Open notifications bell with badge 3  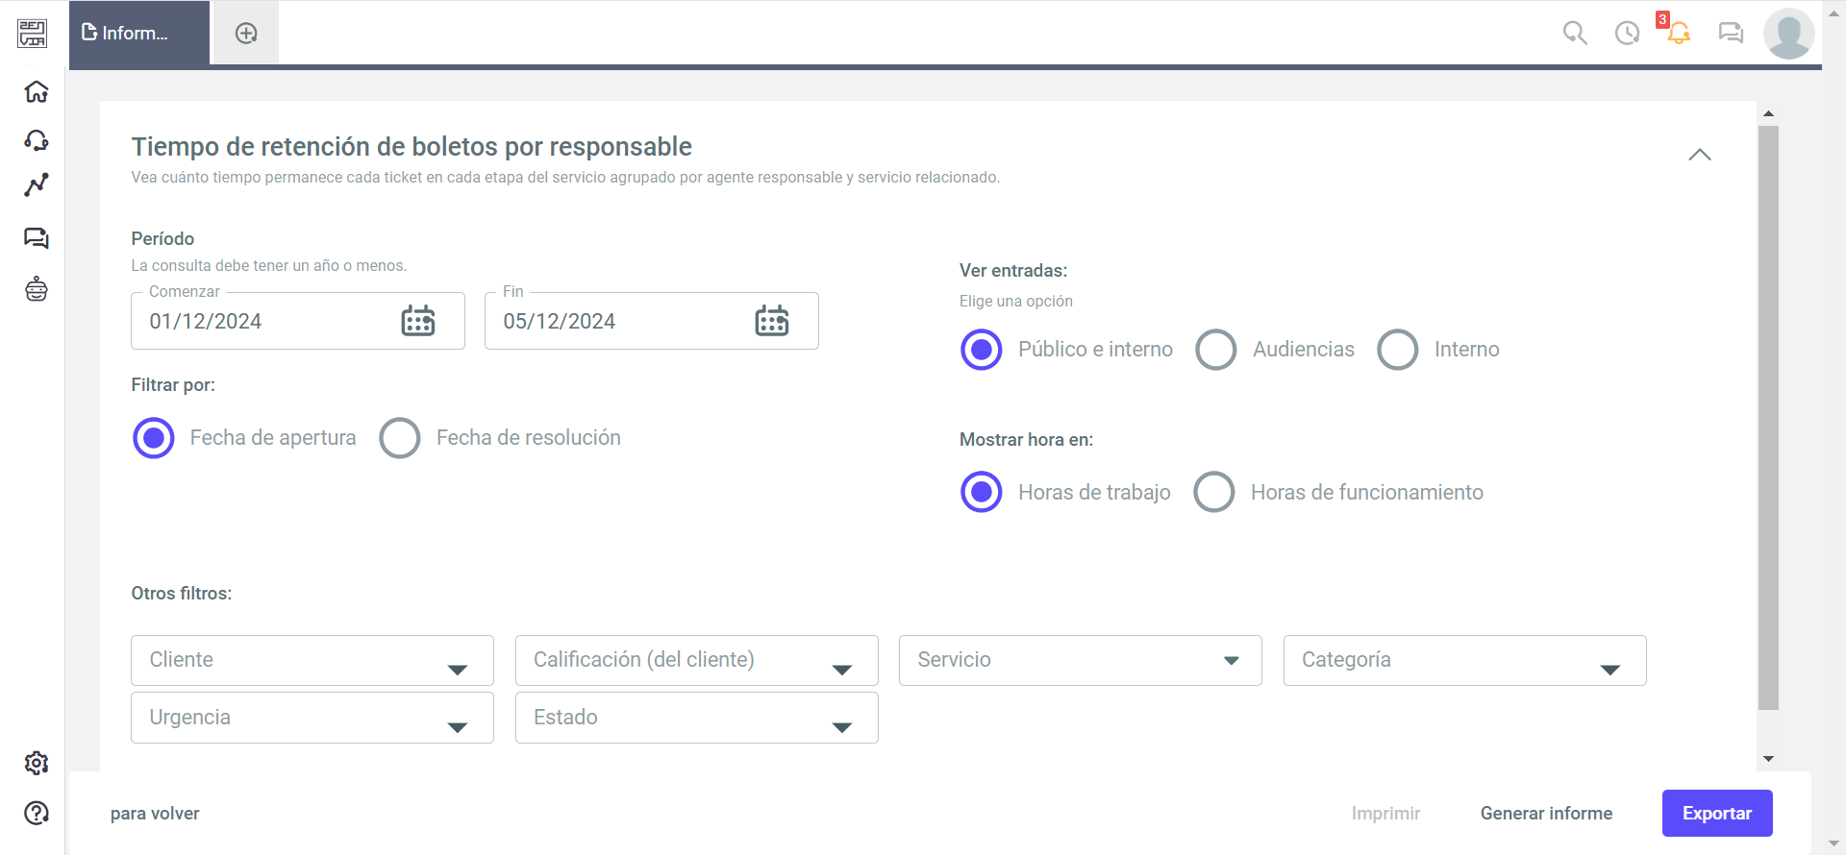pyautogui.click(x=1678, y=32)
